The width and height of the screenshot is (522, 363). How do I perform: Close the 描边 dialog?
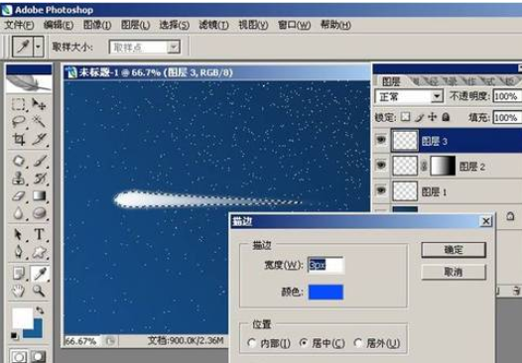tap(486, 221)
